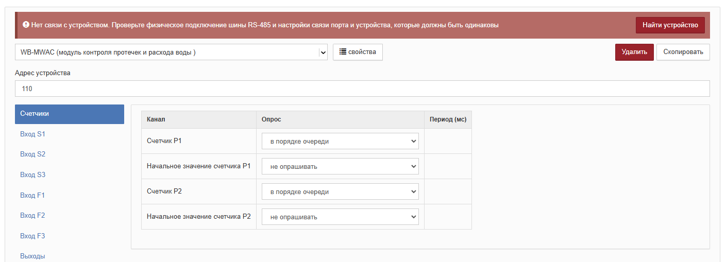Viewport: 726px width, 262px height.
Task: Open the Счетчик P2 polling dropdown
Action: 340,191
